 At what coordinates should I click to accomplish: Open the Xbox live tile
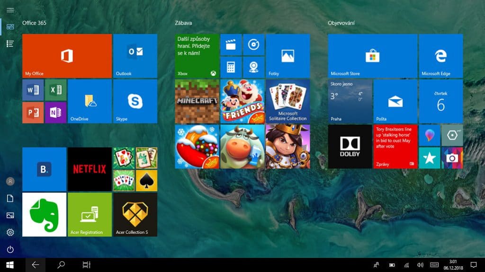(x=197, y=56)
